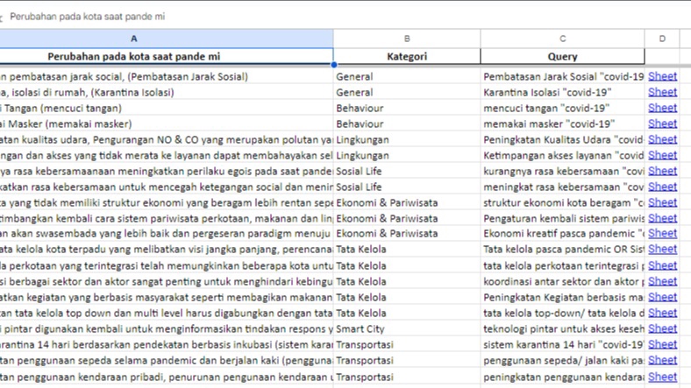Viewport: 691px width, 388px height.
Task: Open Sheet link in tata kelola perkotaan terintegrasi row
Action: tap(662, 265)
